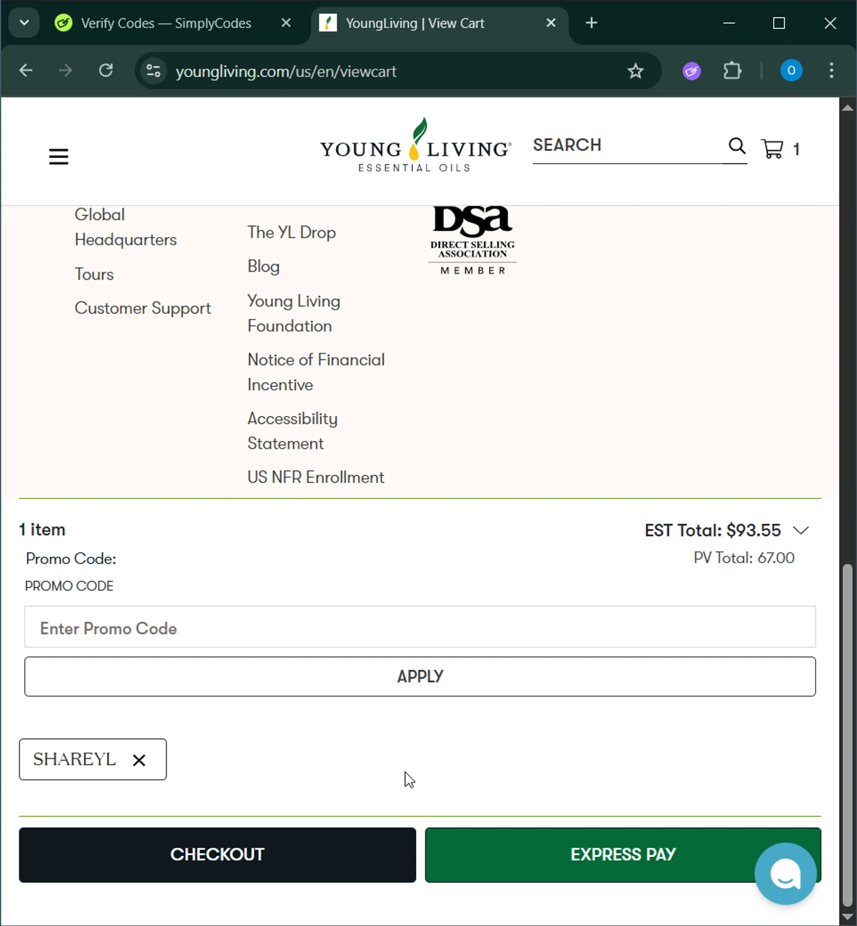Open the shopping cart icon
Viewport: 857px width, 926px height.
pos(772,149)
